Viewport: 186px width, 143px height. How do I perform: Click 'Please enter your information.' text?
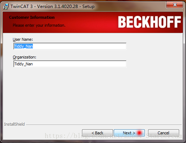pos(39,25)
